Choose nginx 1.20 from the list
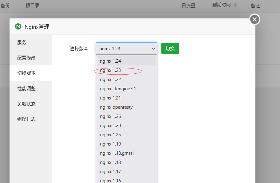Screen dimensions: 280x183 pyautogui.click(x=127, y=126)
